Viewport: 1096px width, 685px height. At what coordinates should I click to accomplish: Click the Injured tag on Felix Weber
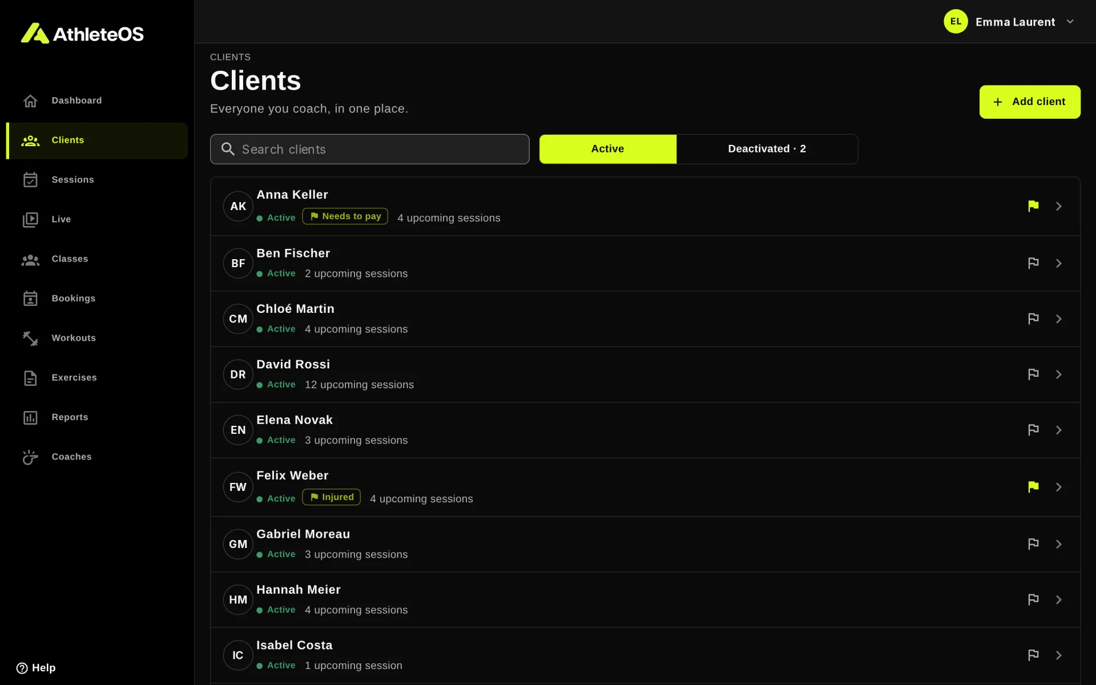332,497
